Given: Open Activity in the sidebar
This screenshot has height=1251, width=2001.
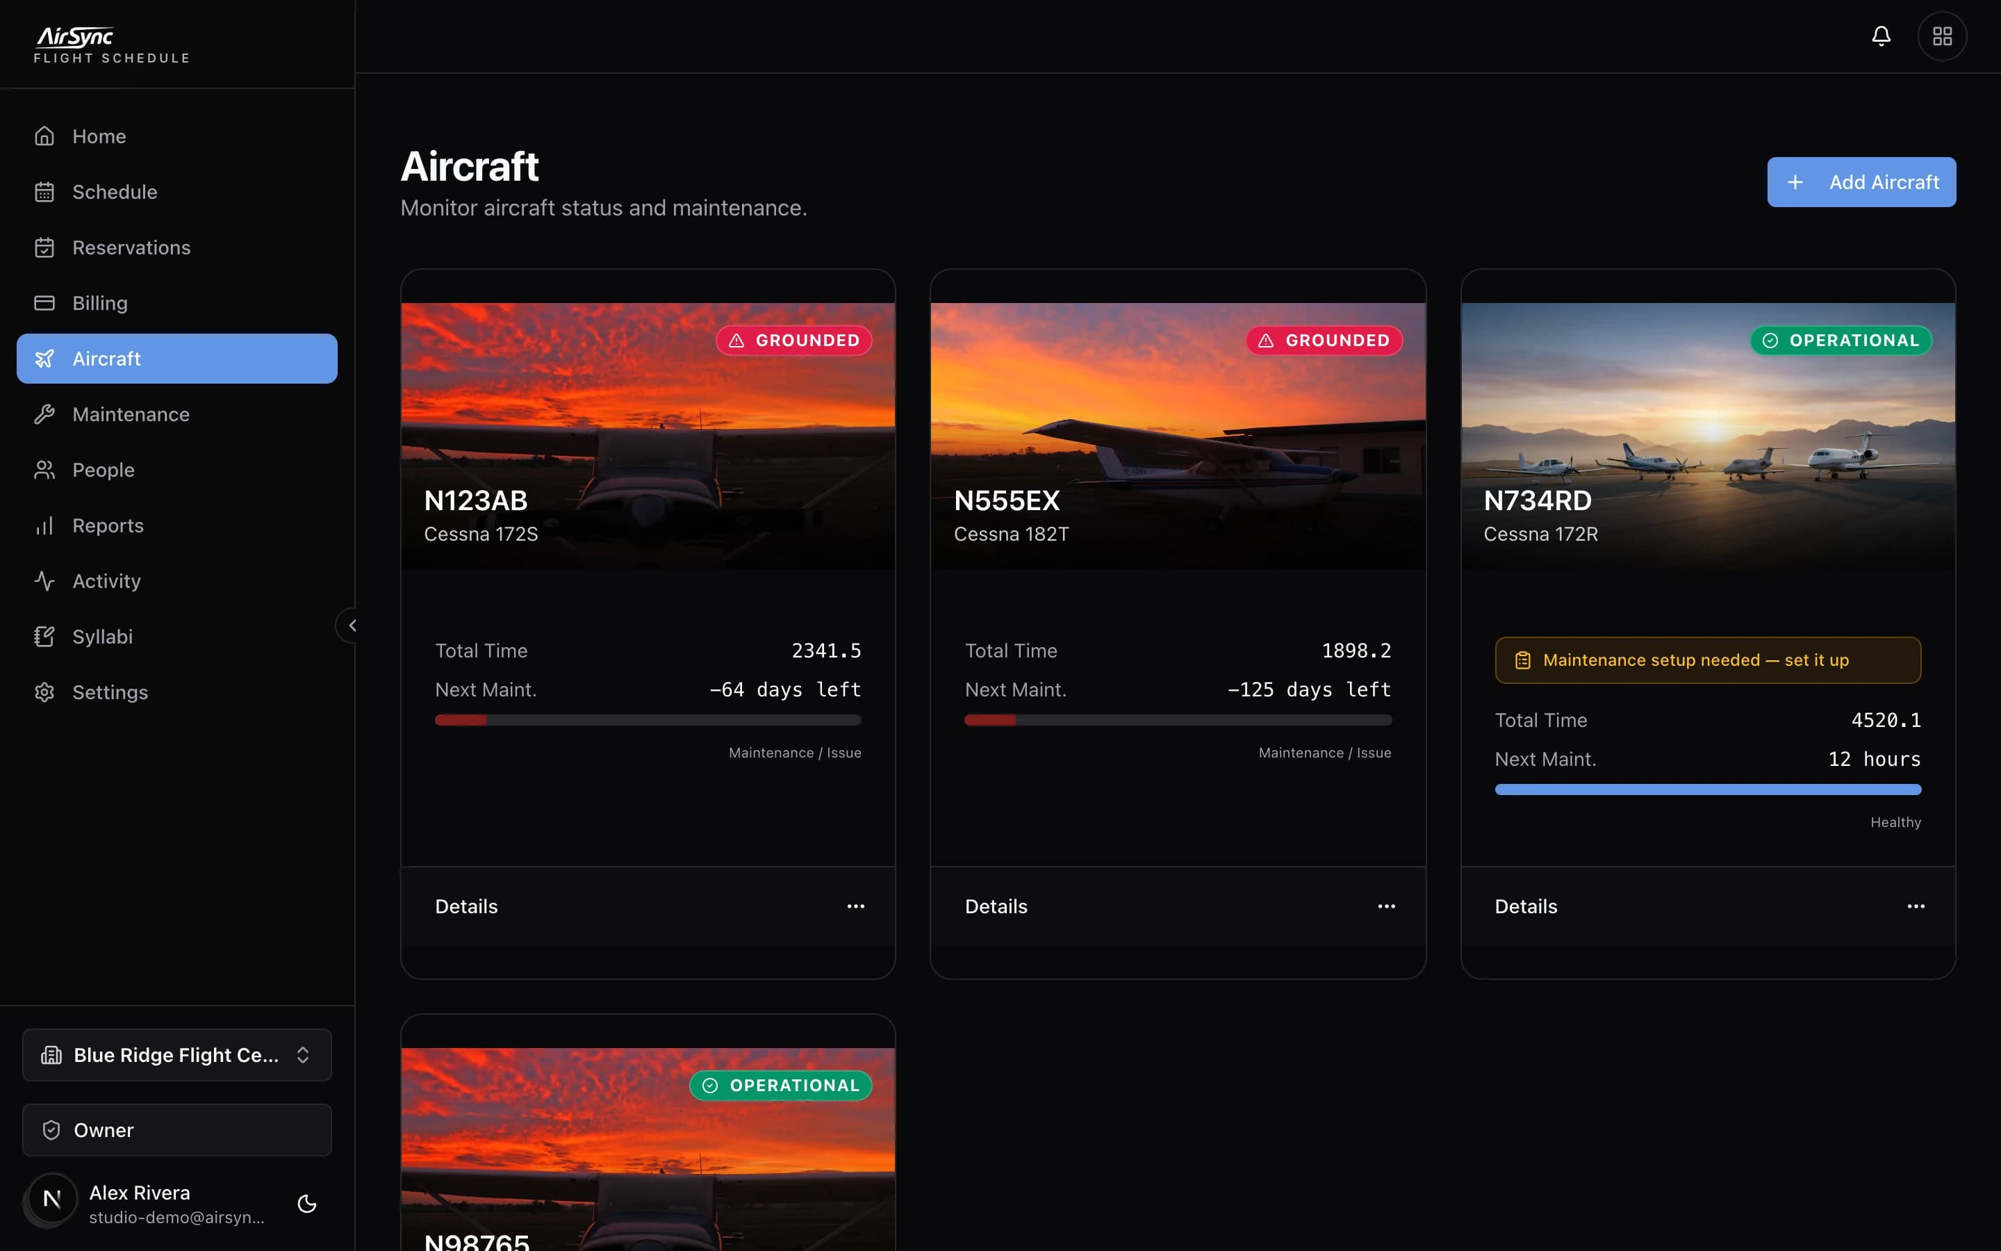Looking at the screenshot, I should coord(177,581).
